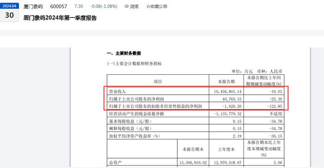Click the 稀释每股收益（元/股） row label

point(131,129)
